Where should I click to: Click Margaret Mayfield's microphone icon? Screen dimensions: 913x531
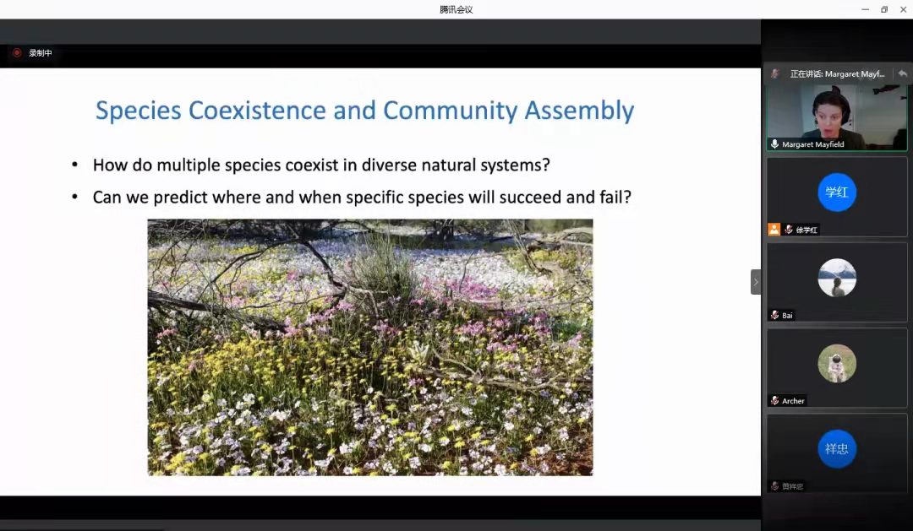[x=774, y=144]
